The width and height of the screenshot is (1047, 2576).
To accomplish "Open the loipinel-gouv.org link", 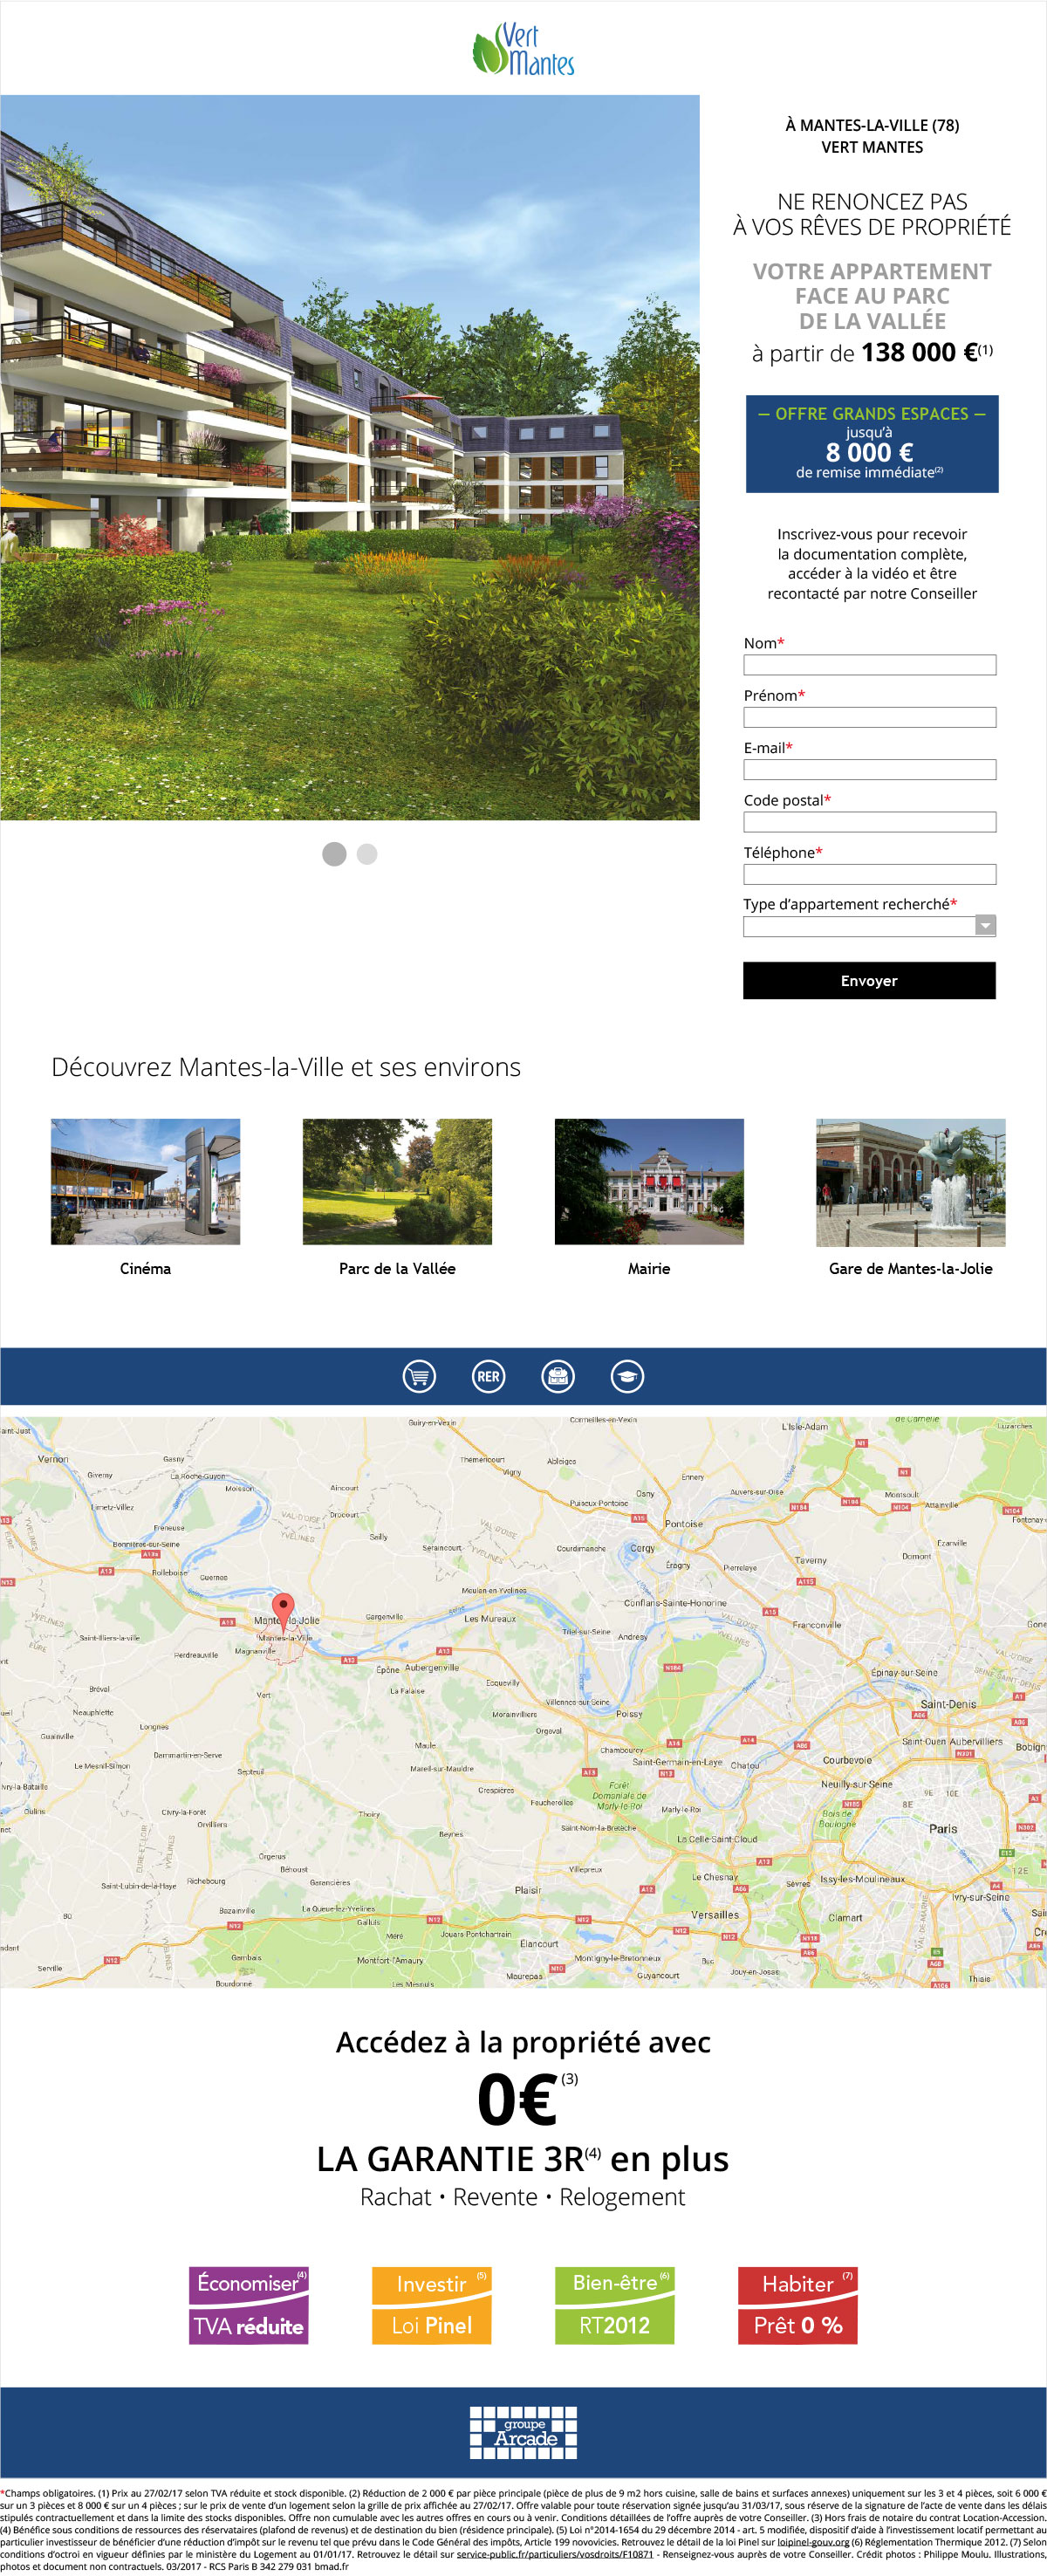I will 813,2541.
